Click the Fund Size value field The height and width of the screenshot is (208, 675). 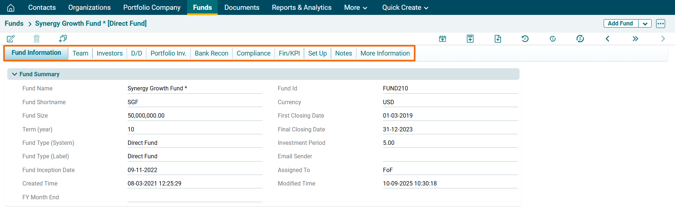point(194,116)
